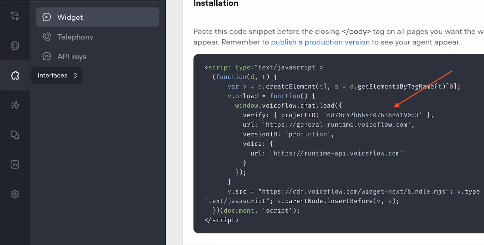484x245 pixels.
Task: Click the '</body>' tag text in instructions
Action: click(x=356, y=31)
